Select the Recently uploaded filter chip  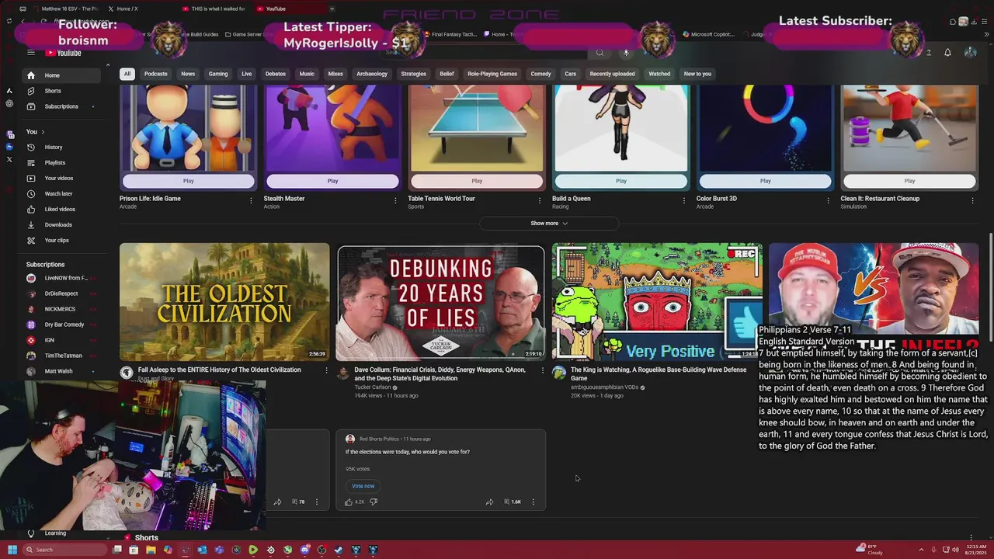point(612,74)
